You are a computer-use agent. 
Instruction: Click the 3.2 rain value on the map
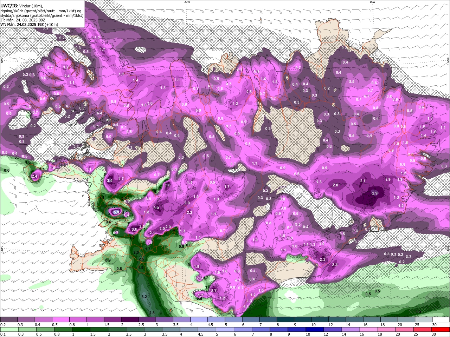tap(144, 297)
